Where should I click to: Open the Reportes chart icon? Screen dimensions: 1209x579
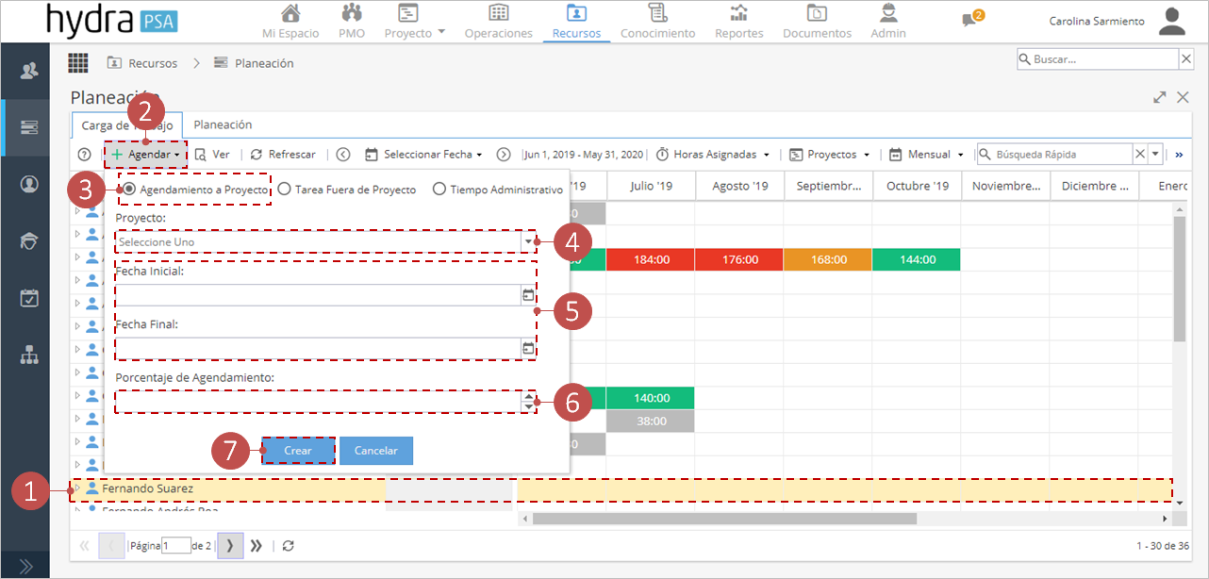pyautogui.click(x=739, y=13)
